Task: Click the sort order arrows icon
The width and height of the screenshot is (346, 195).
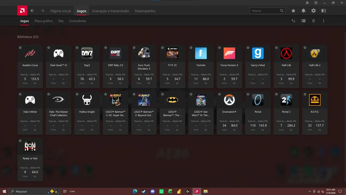Action: 293,21
